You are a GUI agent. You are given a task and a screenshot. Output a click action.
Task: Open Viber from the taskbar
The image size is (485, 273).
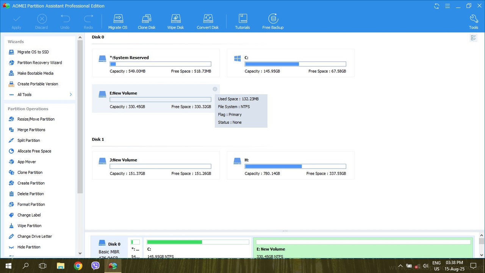point(95,266)
